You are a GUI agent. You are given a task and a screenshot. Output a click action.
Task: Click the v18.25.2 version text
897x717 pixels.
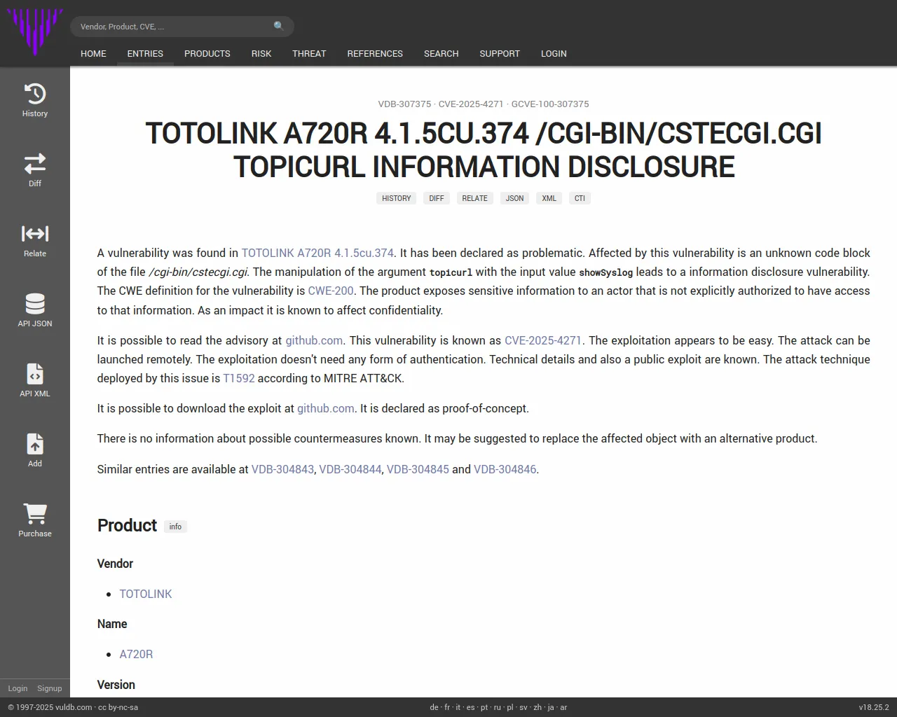click(x=874, y=707)
